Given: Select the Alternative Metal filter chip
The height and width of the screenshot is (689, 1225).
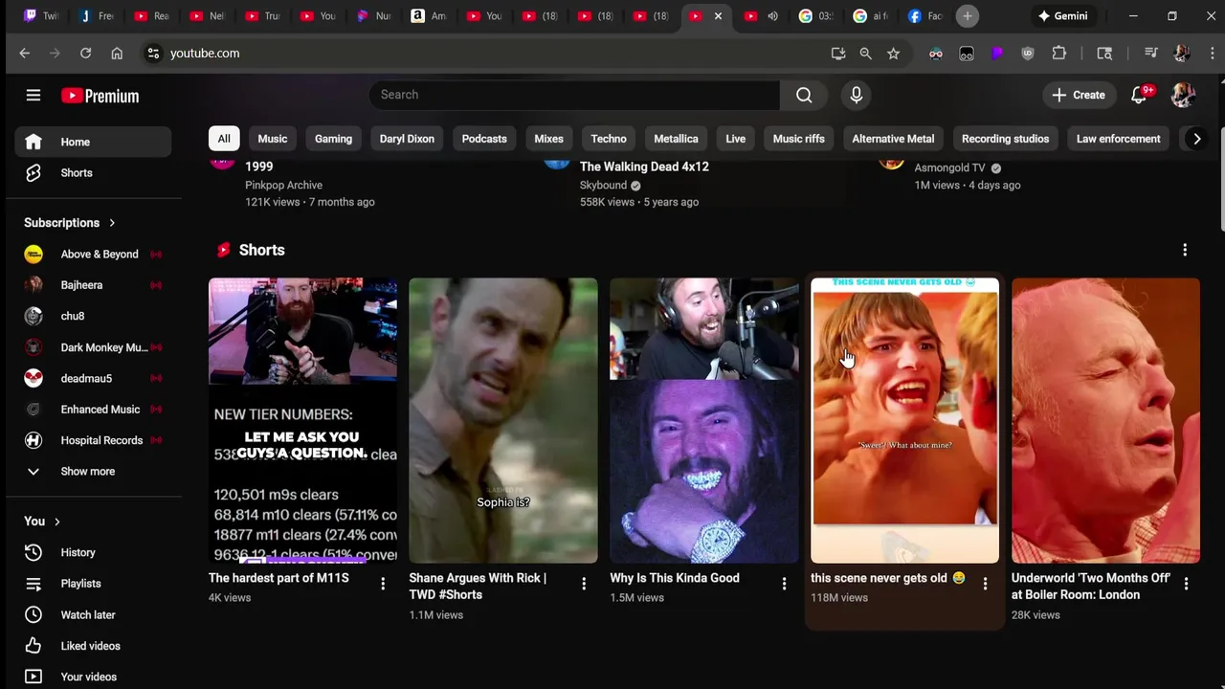Looking at the screenshot, I should pyautogui.click(x=893, y=139).
